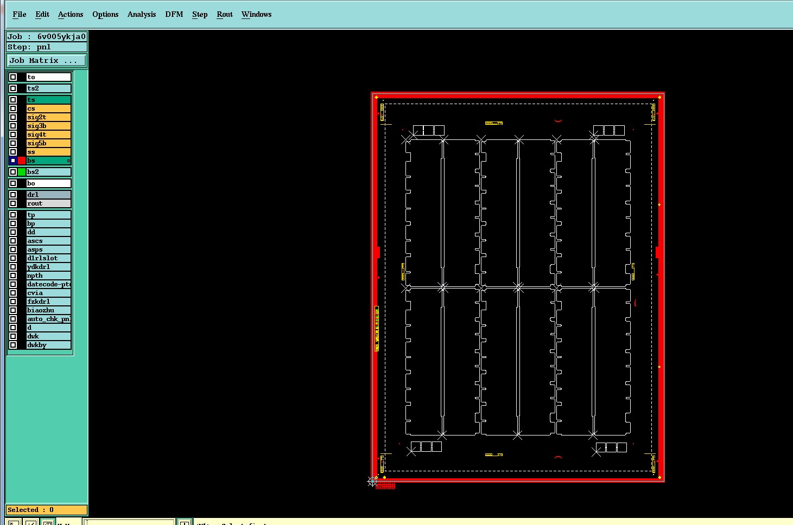Image resolution: width=793 pixels, height=525 pixels.
Task: Select layer name sig4t
Action: click(x=48, y=135)
